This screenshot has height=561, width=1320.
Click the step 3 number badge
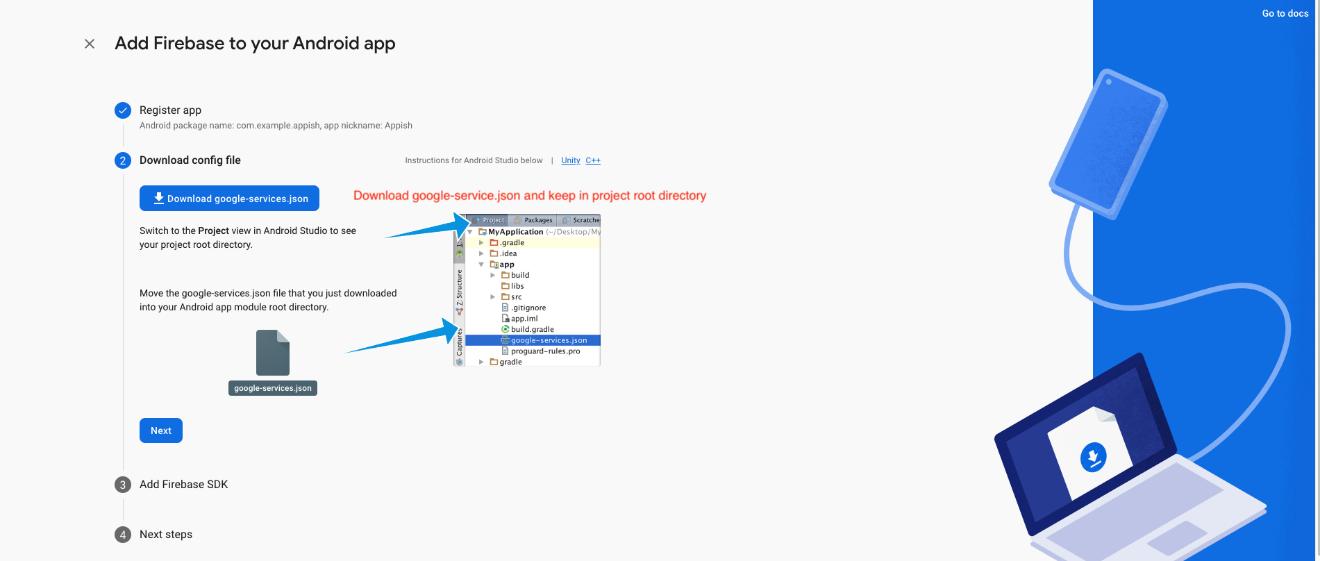123,485
